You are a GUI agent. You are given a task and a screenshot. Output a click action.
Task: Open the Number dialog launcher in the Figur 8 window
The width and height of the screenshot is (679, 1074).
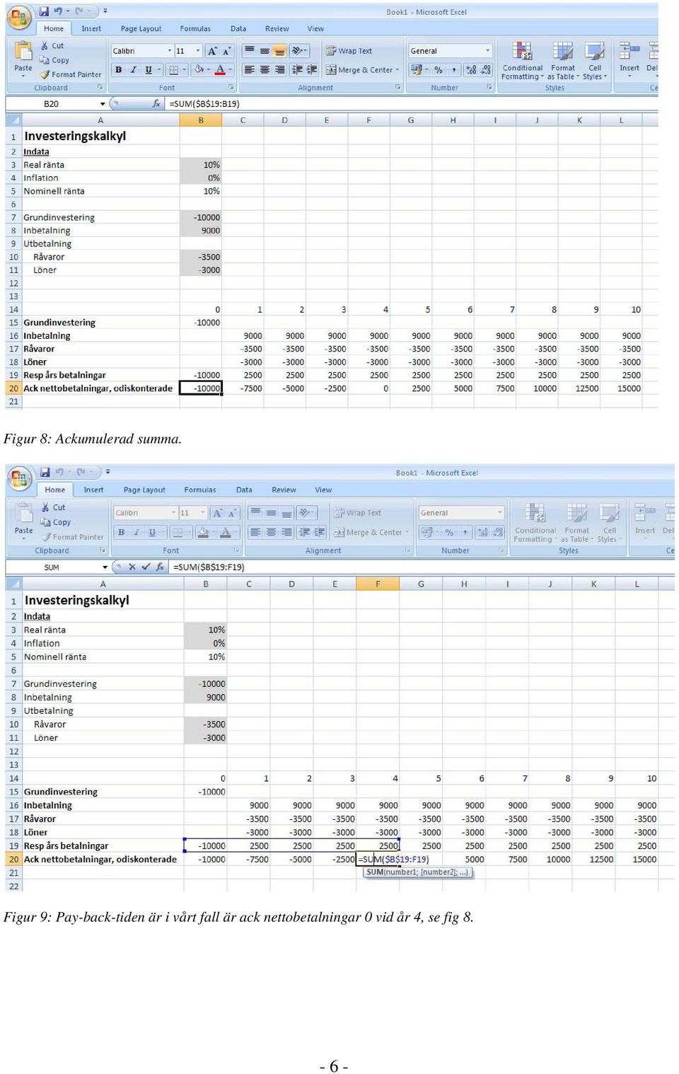[489, 88]
